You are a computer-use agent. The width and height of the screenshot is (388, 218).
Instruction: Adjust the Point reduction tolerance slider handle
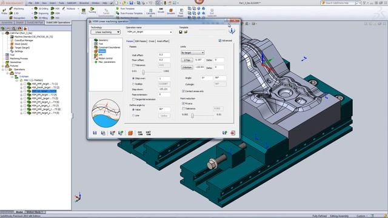[192, 116]
